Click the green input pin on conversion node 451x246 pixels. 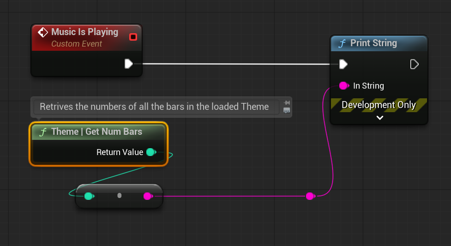pos(89,196)
